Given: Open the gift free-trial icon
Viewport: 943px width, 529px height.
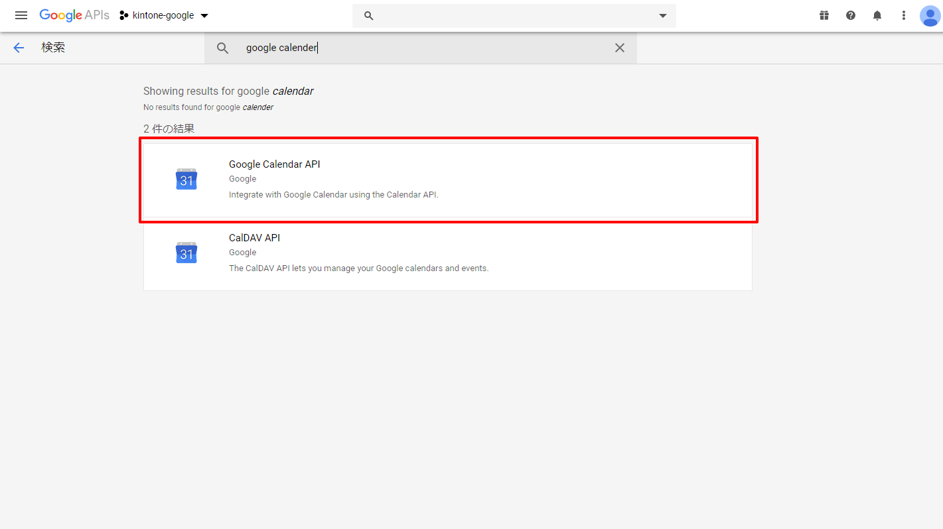Looking at the screenshot, I should (824, 15).
